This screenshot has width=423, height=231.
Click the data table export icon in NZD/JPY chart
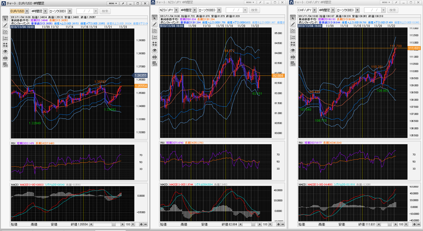[x=155, y=63]
